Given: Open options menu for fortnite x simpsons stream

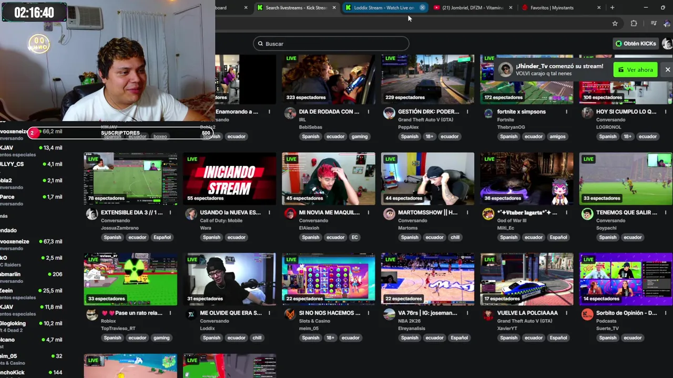Looking at the screenshot, I should point(566,112).
